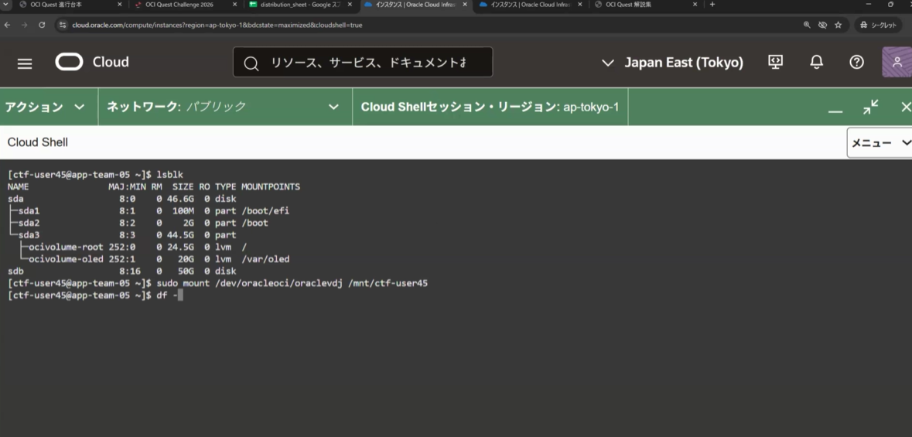
Task: Reload the browser page
Action: [x=42, y=25]
